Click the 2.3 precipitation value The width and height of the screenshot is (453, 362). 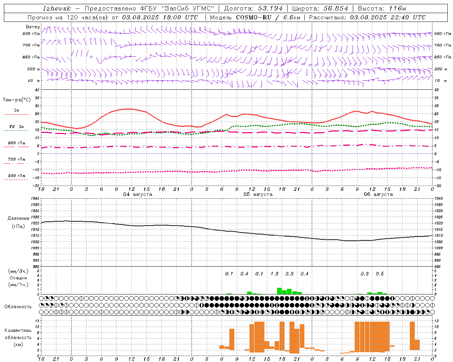pos(289,274)
